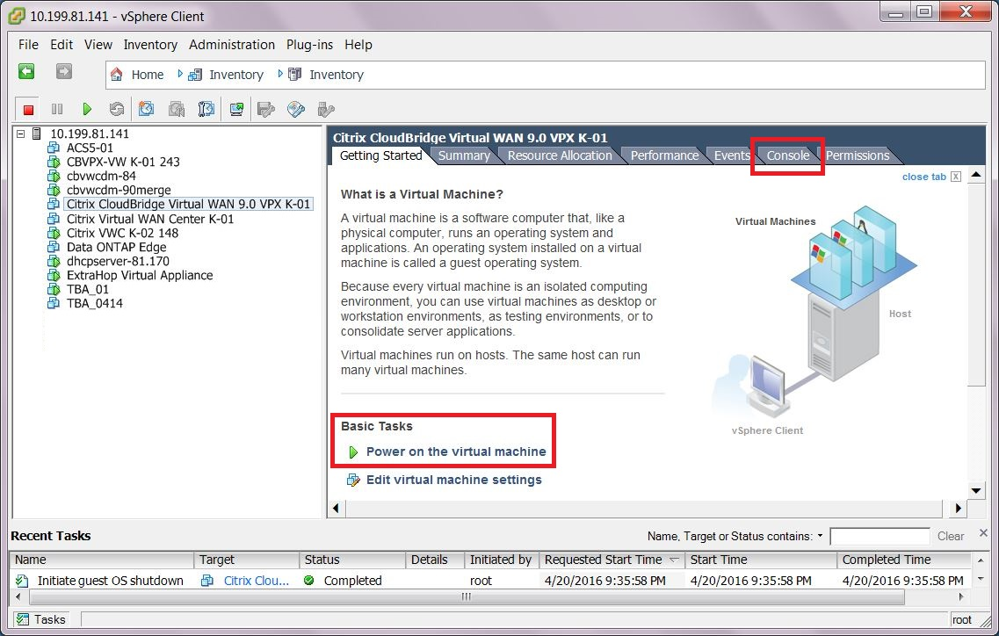The height and width of the screenshot is (636, 999).
Task: Switch to the Summary tab
Action: [x=464, y=155]
